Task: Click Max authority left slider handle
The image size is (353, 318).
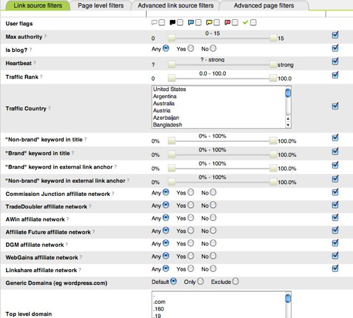Action: [172, 38]
